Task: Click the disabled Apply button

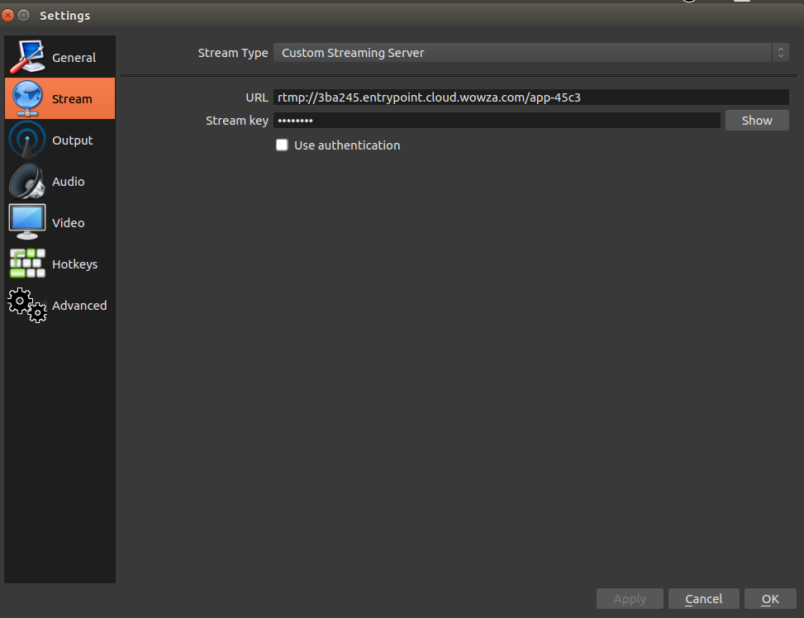Action: point(630,599)
